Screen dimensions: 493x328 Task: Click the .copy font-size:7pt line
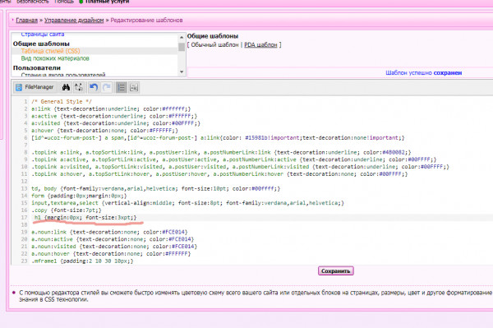tap(67, 210)
